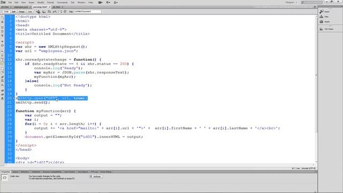Click the apply comment coding toolbar icon
This screenshot has height=193, width=343.
2,69
